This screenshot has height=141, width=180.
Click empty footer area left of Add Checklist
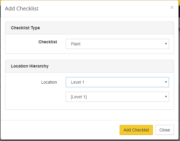[60, 130]
